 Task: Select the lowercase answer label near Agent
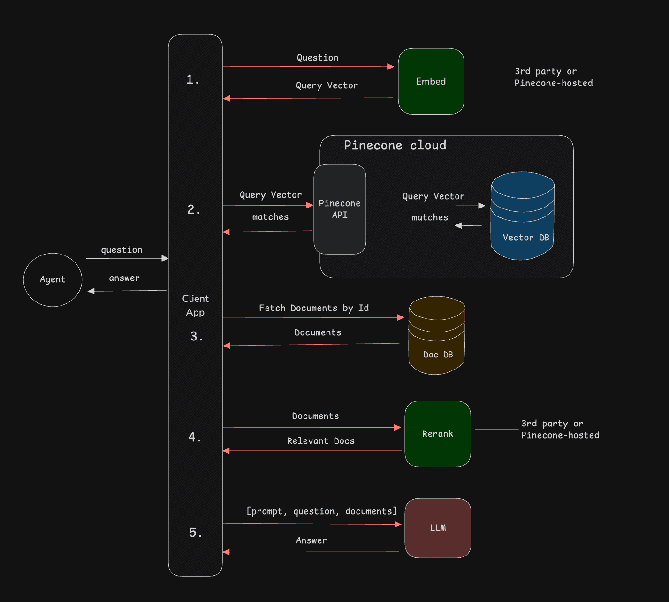[124, 278]
